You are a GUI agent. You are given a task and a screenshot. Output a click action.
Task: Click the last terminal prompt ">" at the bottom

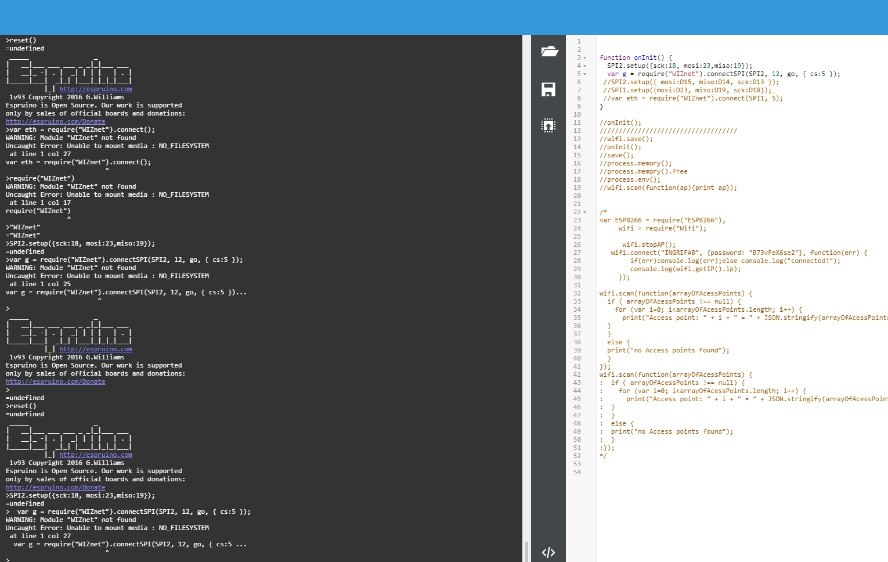(x=8, y=560)
